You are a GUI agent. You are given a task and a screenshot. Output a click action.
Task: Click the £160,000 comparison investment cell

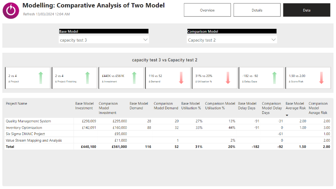click(120, 127)
